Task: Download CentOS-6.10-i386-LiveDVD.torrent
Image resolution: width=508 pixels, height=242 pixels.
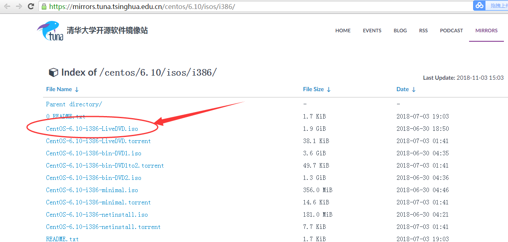Action: coord(98,141)
